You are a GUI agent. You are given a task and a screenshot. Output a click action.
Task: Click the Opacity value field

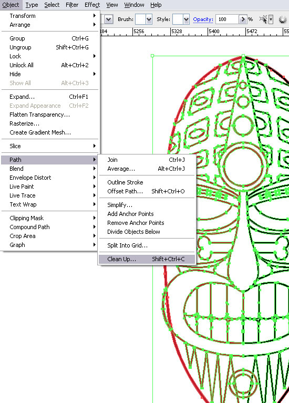pyautogui.click(x=228, y=19)
